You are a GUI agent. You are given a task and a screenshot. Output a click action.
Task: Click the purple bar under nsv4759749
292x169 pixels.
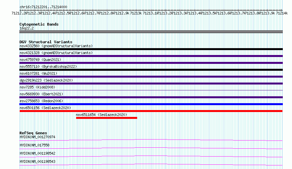click(151, 63)
